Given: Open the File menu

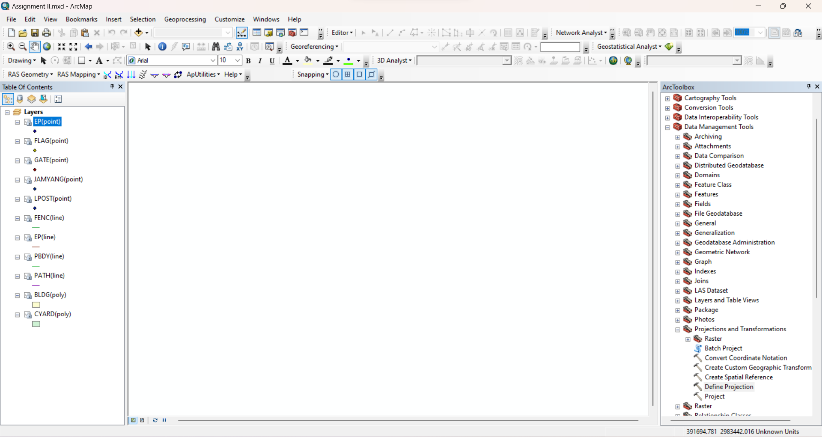Looking at the screenshot, I should point(12,19).
